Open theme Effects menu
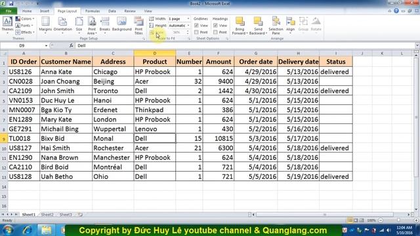The height and width of the screenshot is (236, 420). [25, 32]
